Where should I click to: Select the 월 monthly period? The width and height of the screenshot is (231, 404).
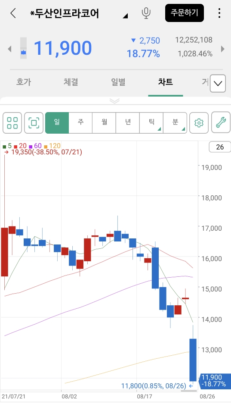[105, 122]
